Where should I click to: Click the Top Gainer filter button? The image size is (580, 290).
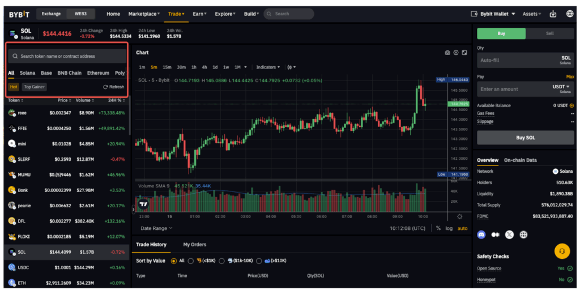(x=34, y=87)
